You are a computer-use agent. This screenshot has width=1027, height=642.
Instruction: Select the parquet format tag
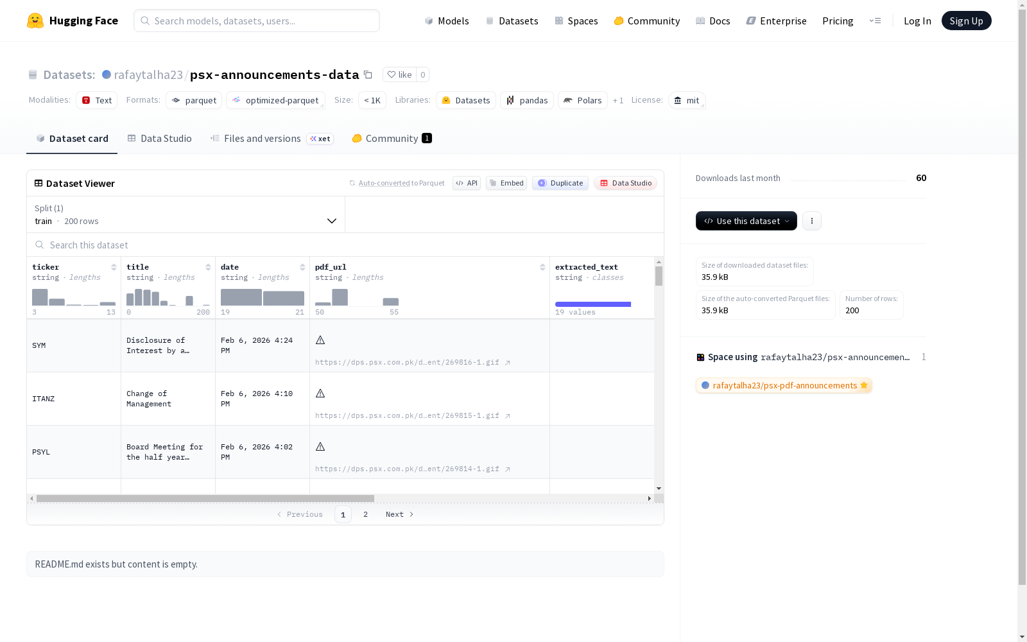pyautogui.click(x=194, y=100)
